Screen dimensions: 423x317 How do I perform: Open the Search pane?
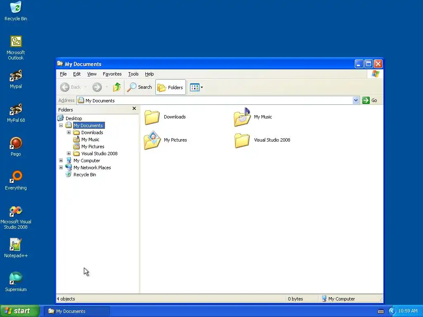140,87
